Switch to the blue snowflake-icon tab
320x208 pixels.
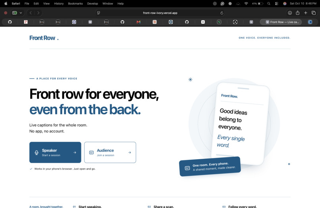[x=74, y=22]
